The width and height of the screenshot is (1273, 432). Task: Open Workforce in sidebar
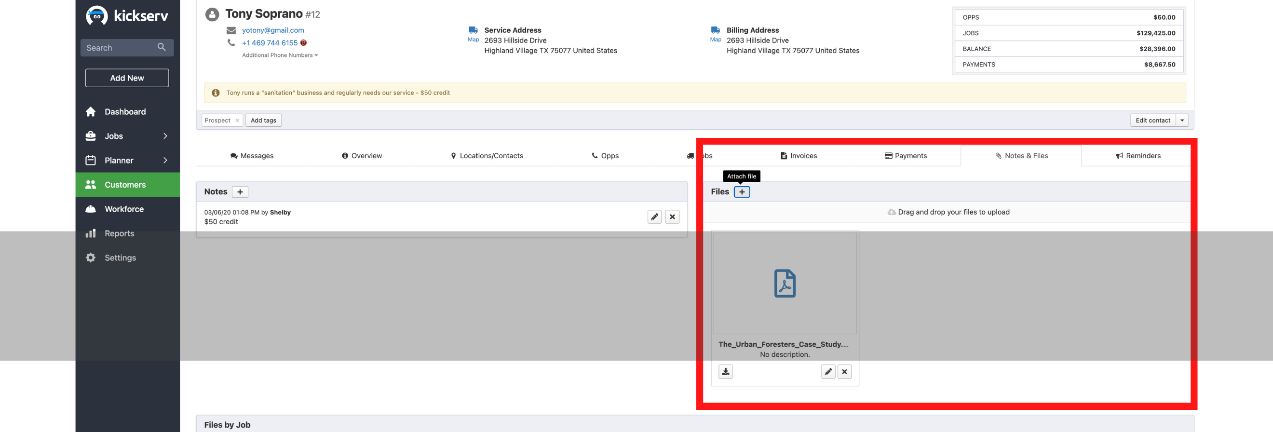tap(124, 209)
